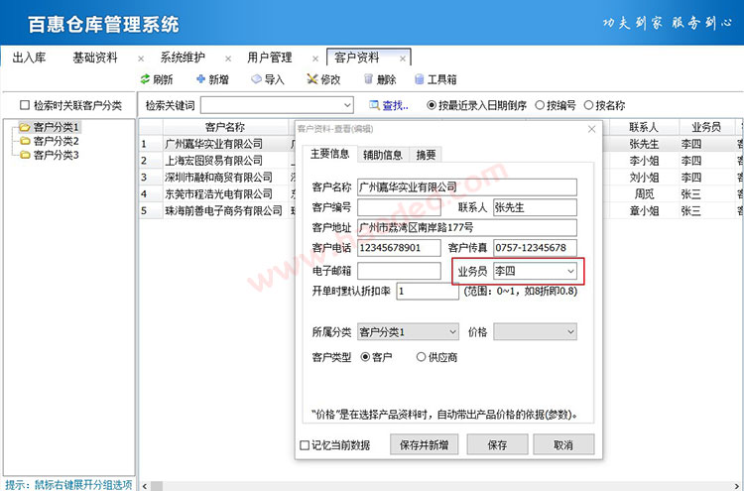This screenshot has width=744, height=491.
Task: Select row 上海宏图贸易有限公司
Action: point(213,161)
